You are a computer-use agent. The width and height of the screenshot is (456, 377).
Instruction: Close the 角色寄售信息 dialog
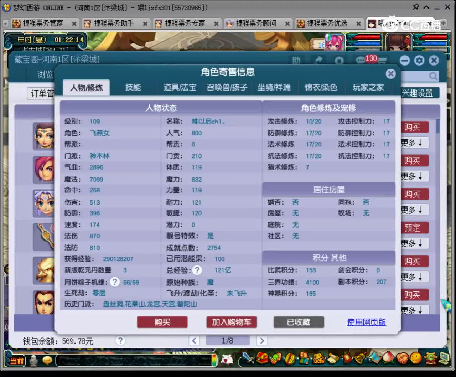391,74
